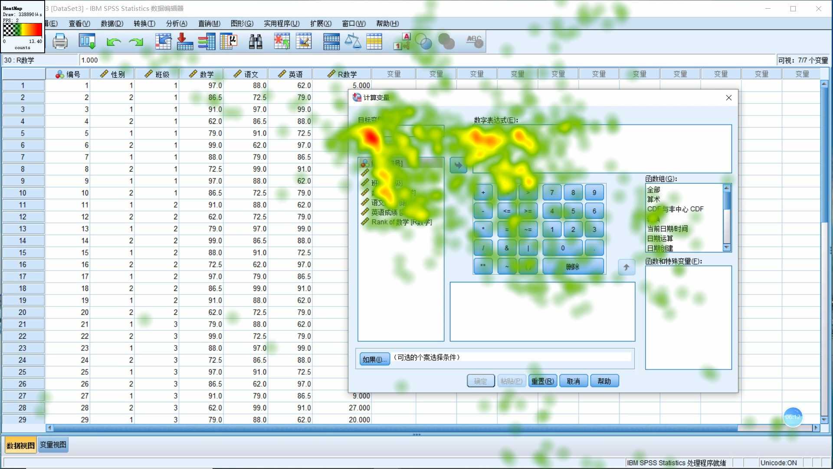
Task: Click the Value Labels toolbar icon
Action: (x=401, y=42)
